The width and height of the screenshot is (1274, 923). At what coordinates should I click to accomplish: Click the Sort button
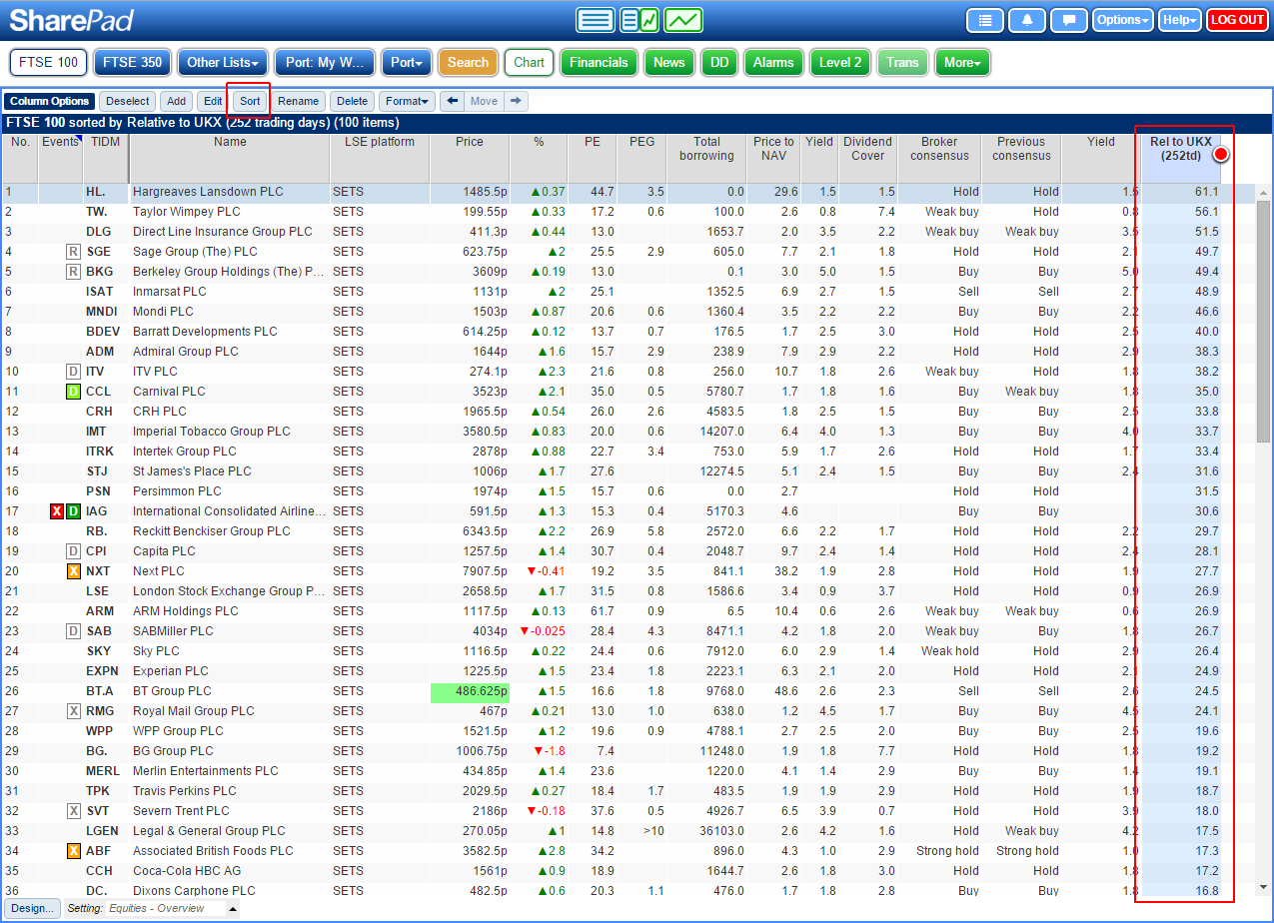point(250,101)
